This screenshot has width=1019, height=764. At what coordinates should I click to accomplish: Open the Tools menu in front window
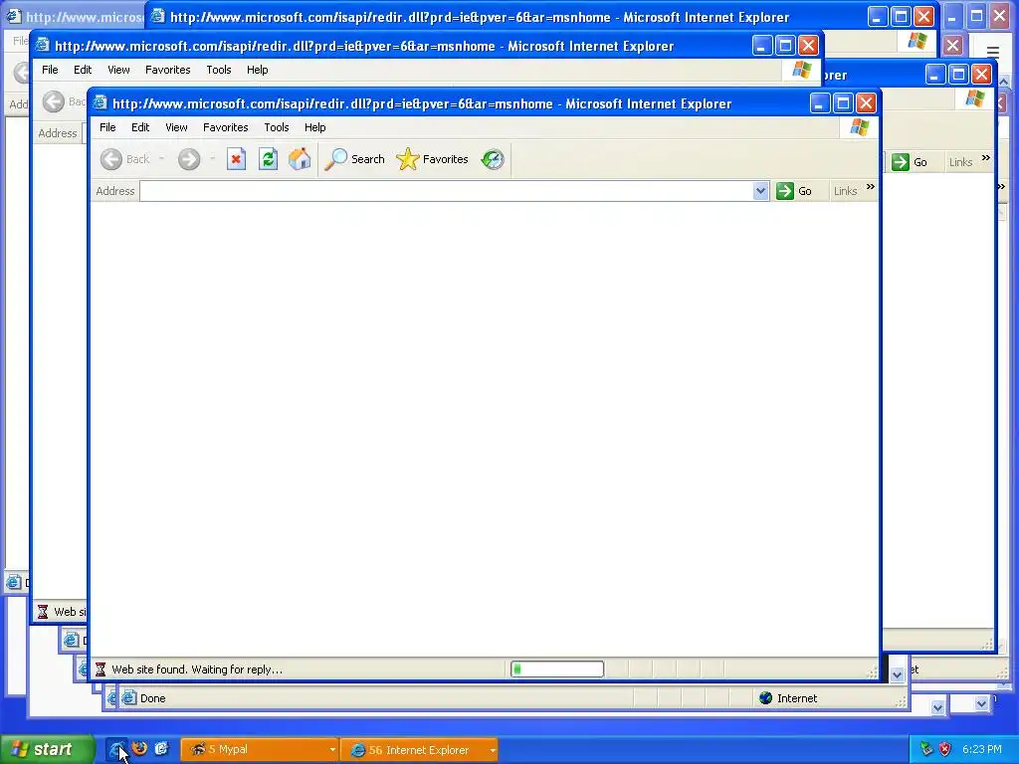click(x=277, y=127)
